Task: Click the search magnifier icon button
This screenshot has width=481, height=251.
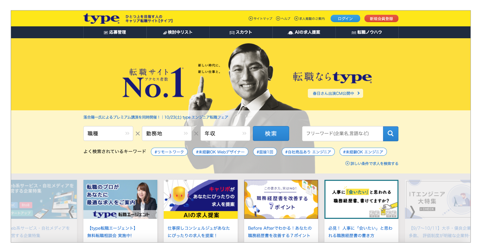Action: pyautogui.click(x=390, y=134)
